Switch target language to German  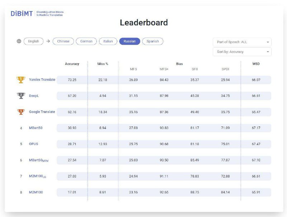pyautogui.click(x=86, y=41)
